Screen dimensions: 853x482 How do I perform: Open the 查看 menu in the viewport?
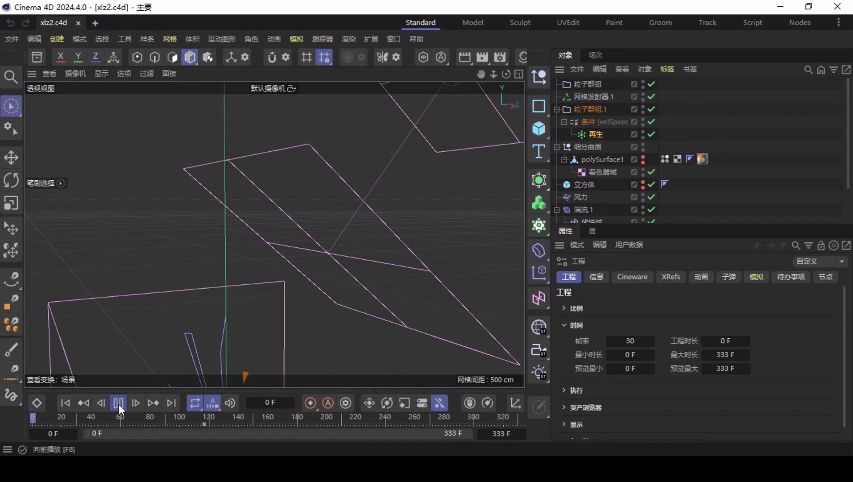pyautogui.click(x=49, y=74)
